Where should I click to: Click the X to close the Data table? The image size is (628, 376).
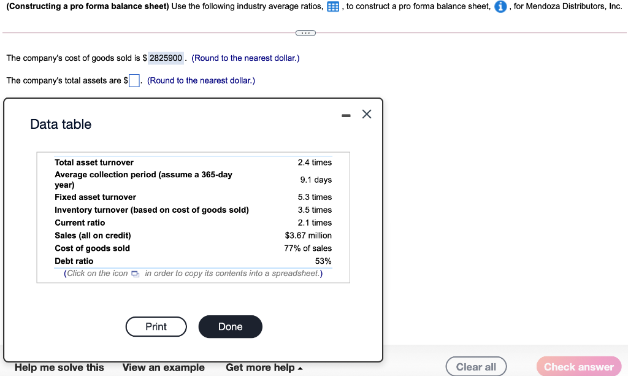366,113
